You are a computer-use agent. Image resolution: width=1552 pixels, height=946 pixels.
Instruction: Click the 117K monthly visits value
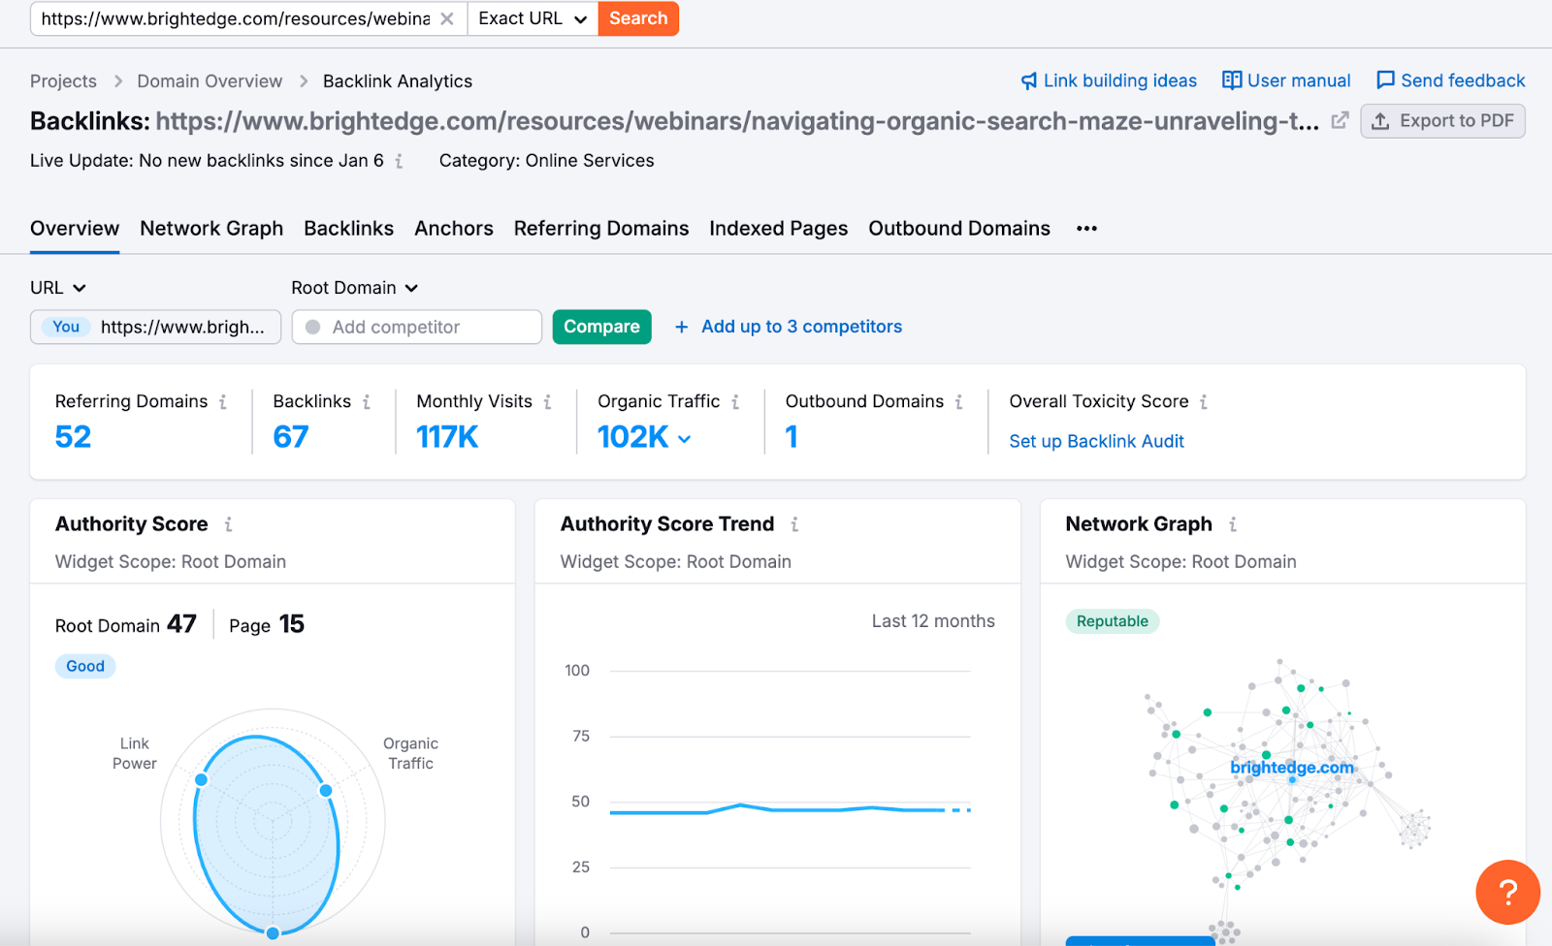(447, 437)
